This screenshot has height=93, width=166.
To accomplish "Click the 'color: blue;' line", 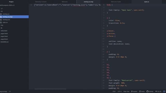I will coord(114,21).
